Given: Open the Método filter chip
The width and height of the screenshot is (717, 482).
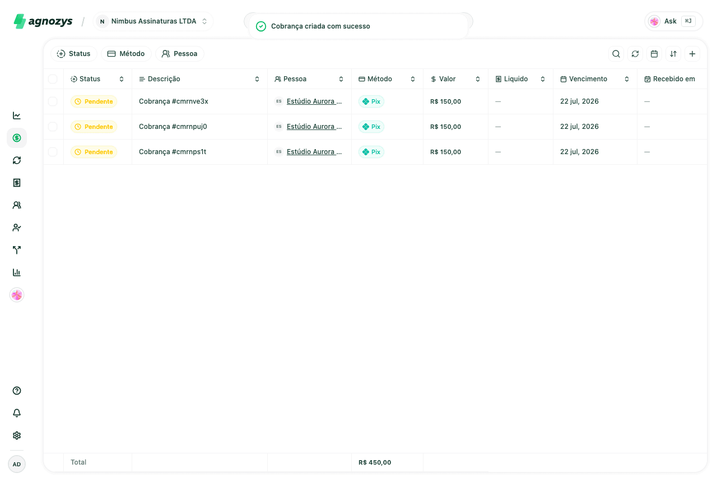Looking at the screenshot, I should click(x=126, y=54).
